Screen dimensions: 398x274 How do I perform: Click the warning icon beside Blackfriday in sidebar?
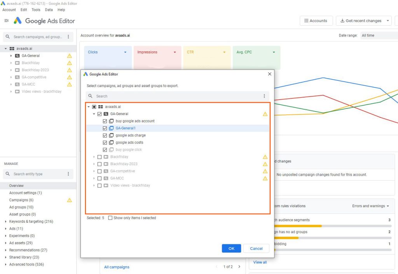coord(69,63)
